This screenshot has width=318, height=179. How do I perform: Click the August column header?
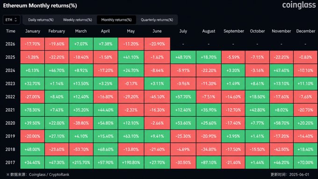pyautogui.click(x=209, y=31)
